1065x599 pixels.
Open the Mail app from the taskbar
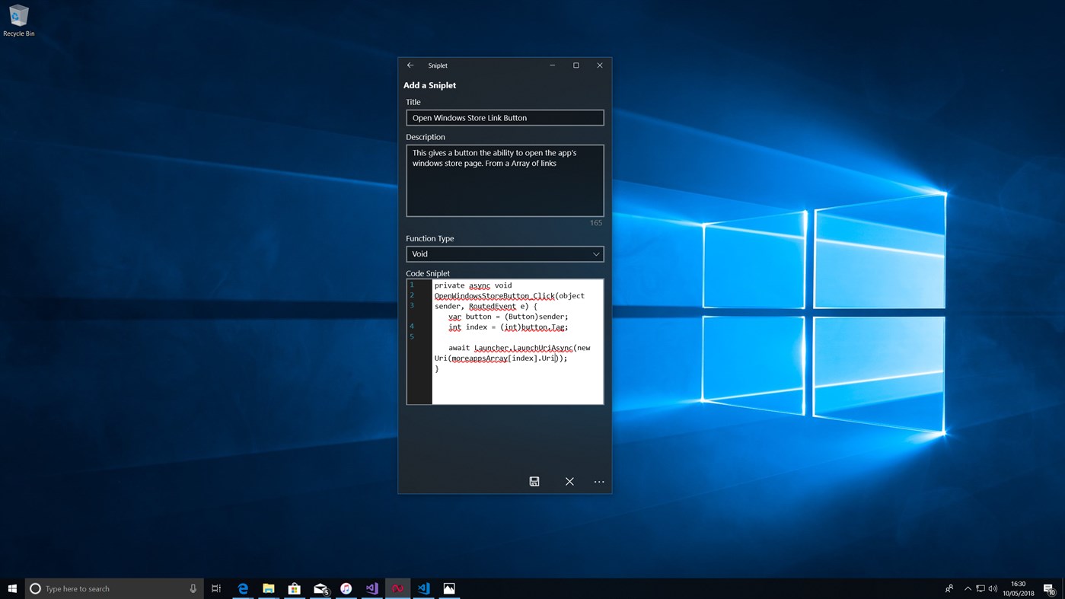click(x=320, y=588)
